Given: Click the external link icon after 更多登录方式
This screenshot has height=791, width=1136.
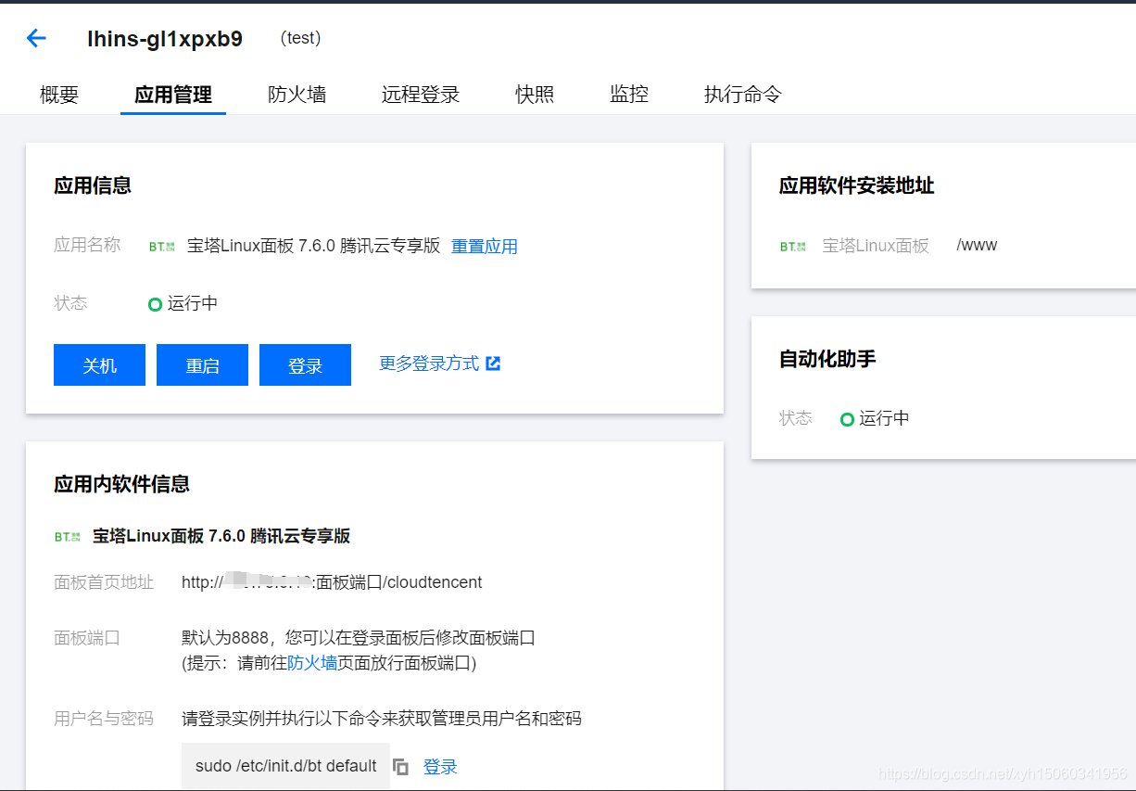Looking at the screenshot, I should 493,364.
